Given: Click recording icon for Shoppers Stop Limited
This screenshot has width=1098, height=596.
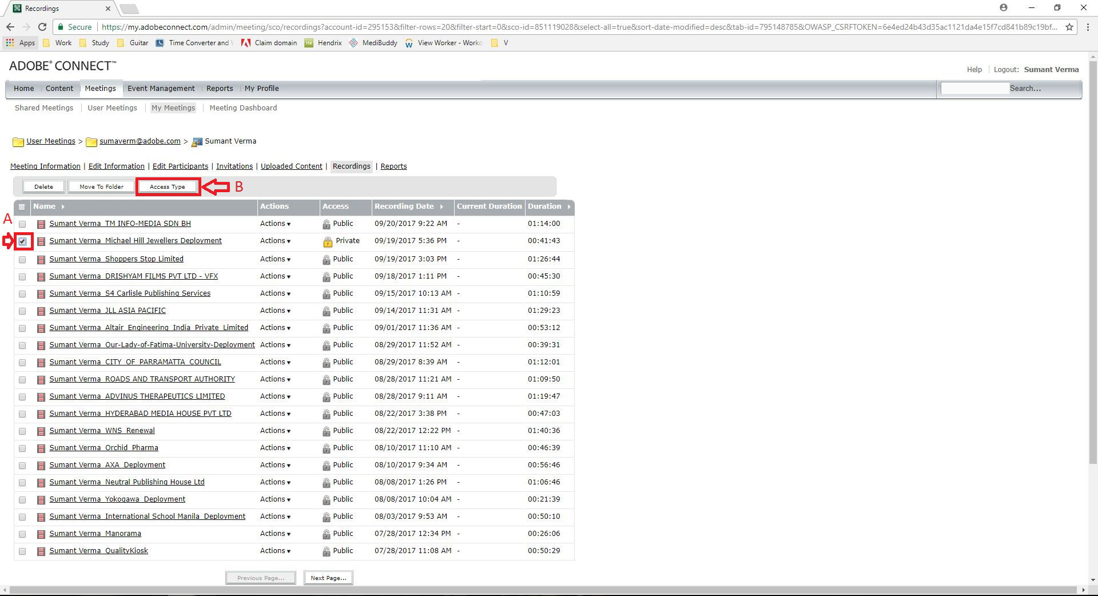Looking at the screenshot, I should (x=41, y=260).
